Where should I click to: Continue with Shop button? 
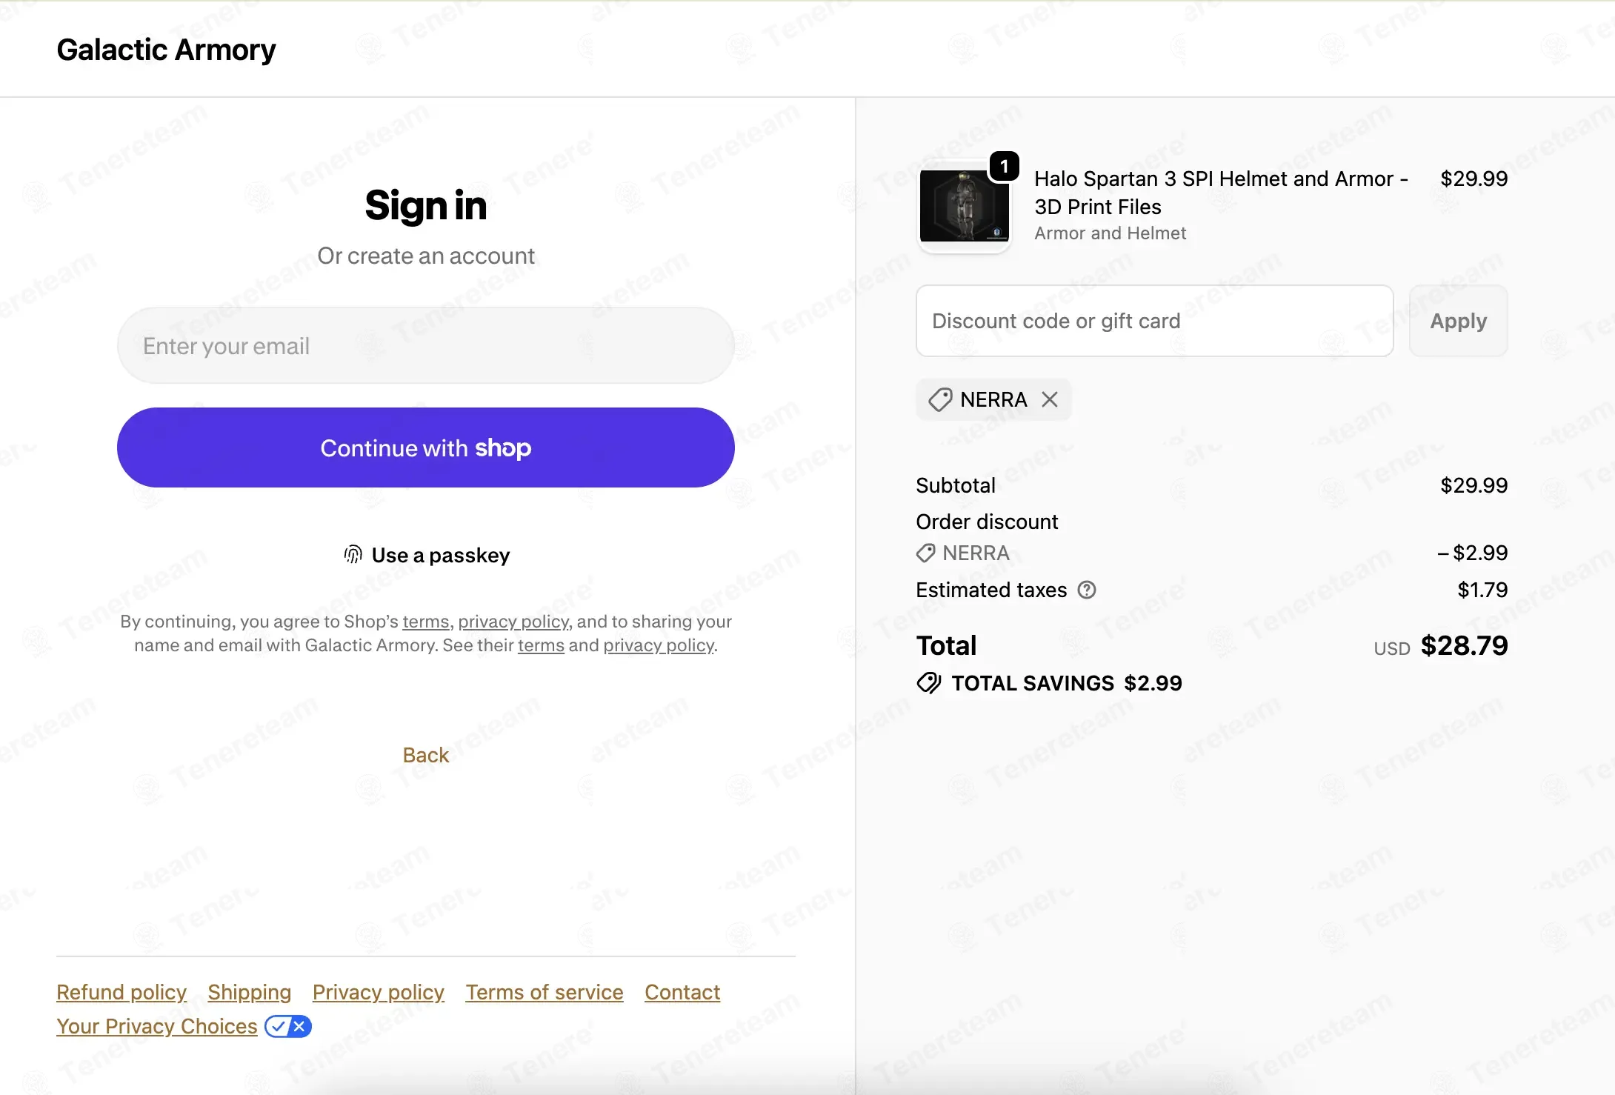click(426, 447)
